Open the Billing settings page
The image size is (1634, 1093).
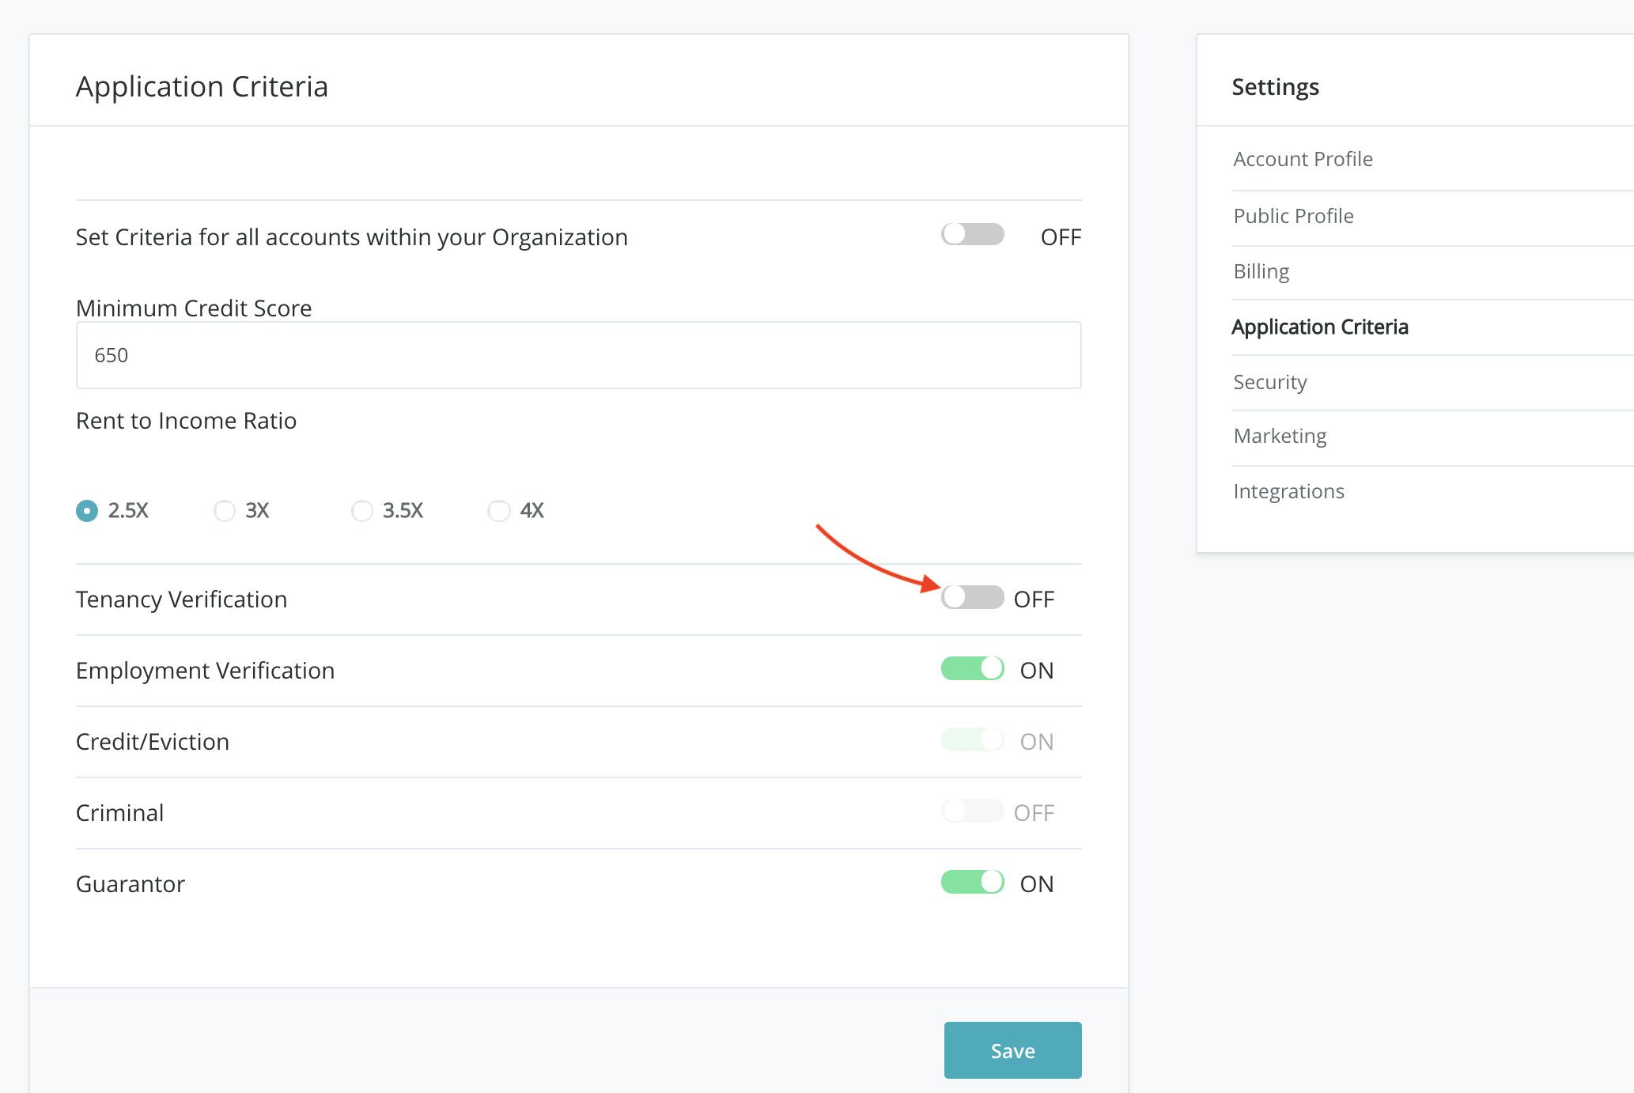pos(1261,271)
